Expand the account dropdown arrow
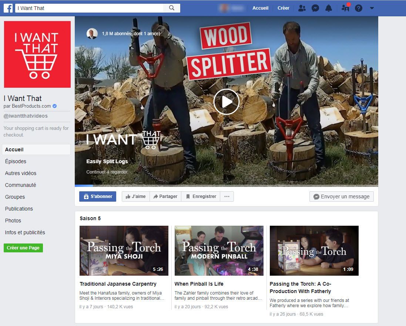406x326 pixels. point(372,8)
